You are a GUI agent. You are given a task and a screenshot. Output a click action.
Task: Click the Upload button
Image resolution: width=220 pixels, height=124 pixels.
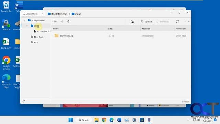point(146,22)
